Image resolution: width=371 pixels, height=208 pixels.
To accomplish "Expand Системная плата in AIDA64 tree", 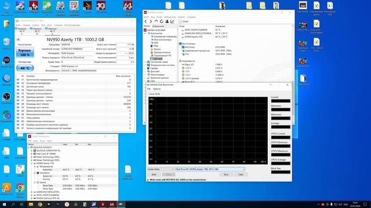I will [x=146, y=62].
